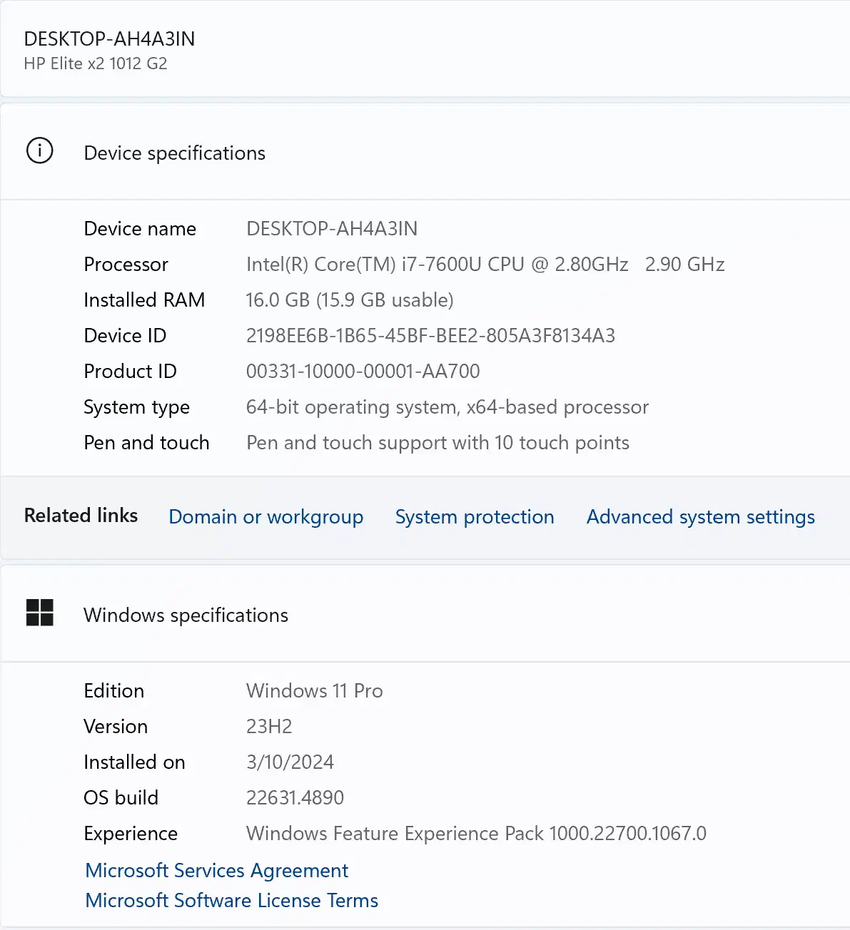This screenshot has width=850, height=930.
Task: Open Advanced system settings
Action: (700, 516)
